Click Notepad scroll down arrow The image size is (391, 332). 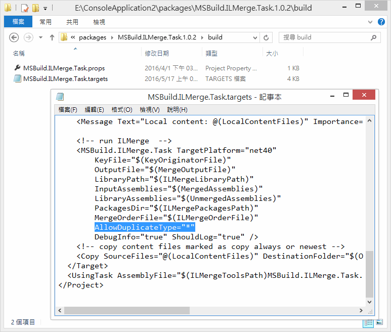tap(370, 302)
